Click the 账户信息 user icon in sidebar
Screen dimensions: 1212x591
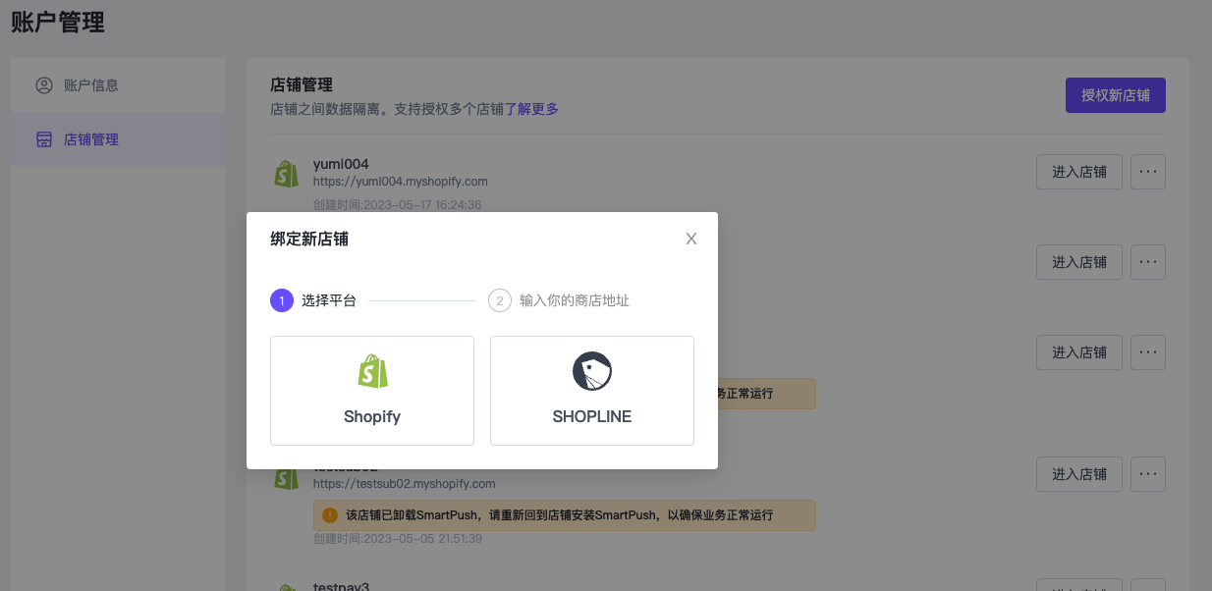tap(44, 85)
